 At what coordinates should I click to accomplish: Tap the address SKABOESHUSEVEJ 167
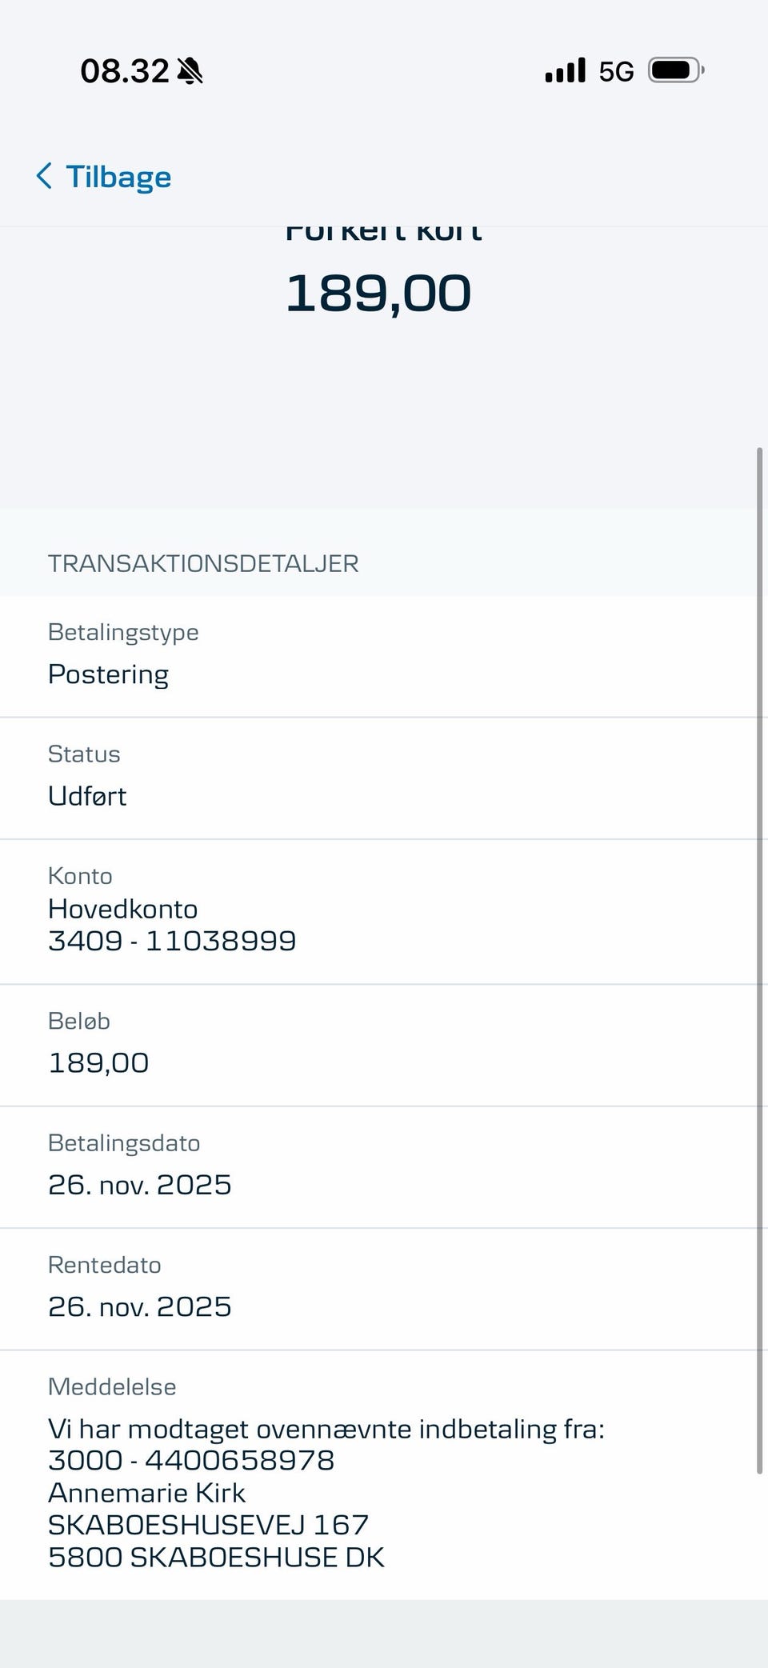208,1525
